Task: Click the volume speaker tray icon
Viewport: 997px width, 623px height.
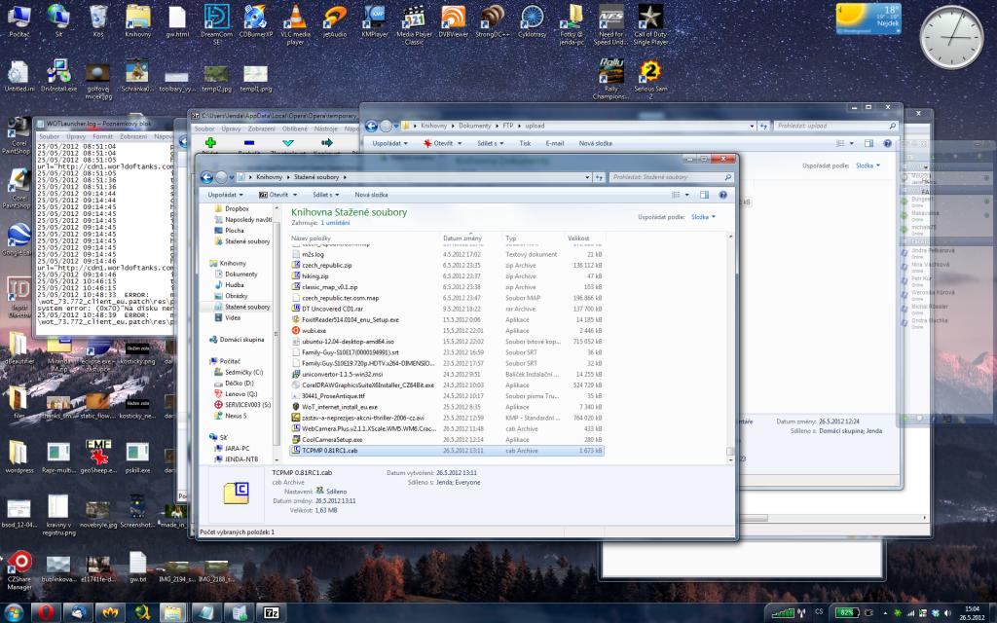Action: (x=947, y=613)
